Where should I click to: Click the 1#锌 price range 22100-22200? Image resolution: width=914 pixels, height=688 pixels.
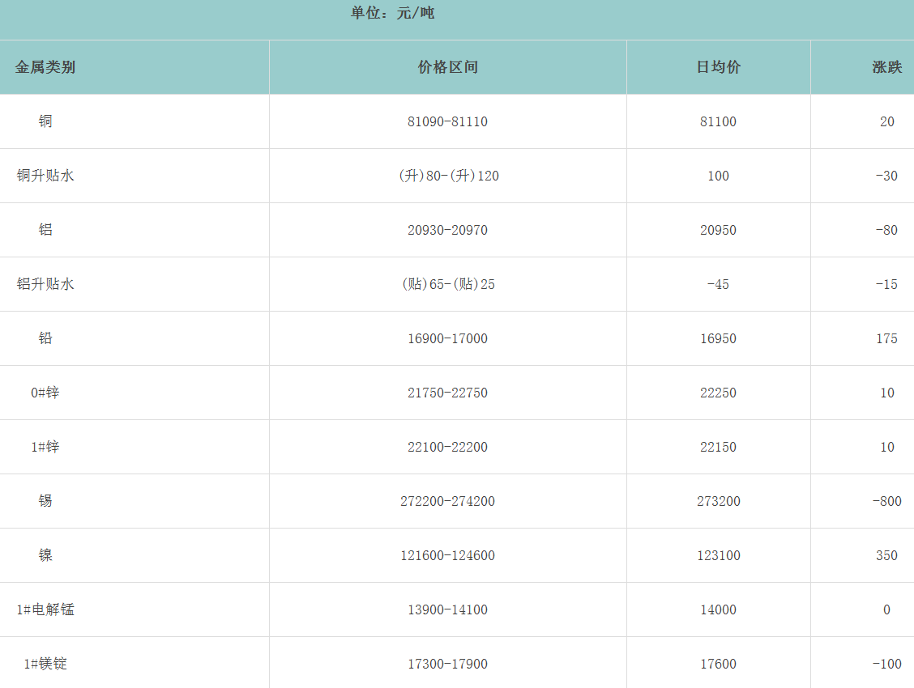(x=447, y=447)
